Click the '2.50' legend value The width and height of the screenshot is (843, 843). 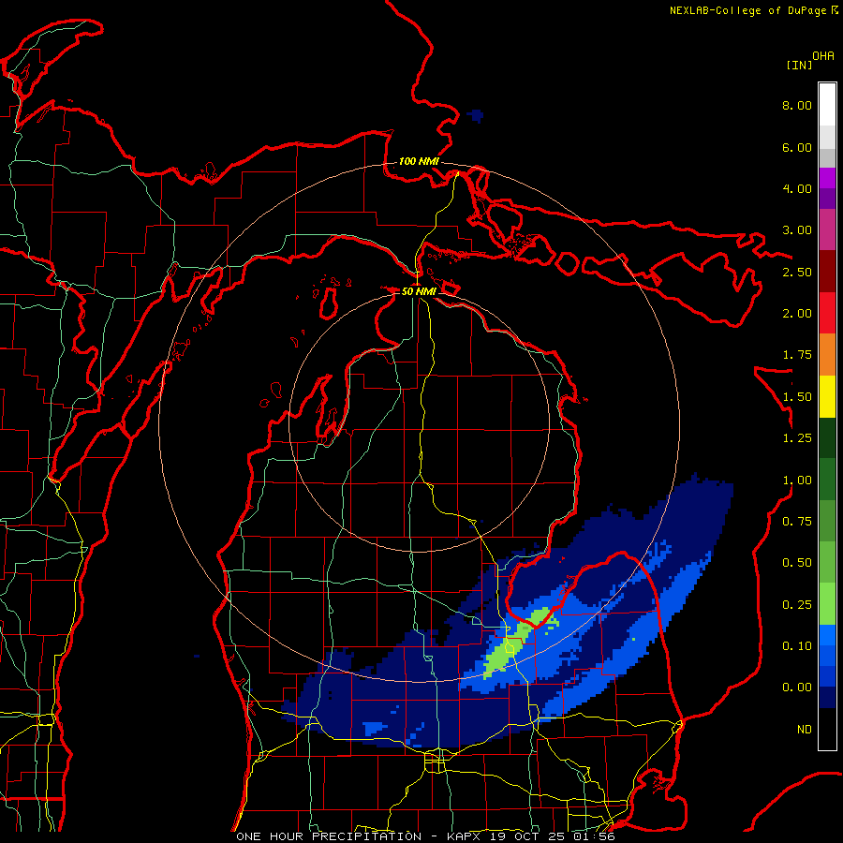click(x=797, y=272)
